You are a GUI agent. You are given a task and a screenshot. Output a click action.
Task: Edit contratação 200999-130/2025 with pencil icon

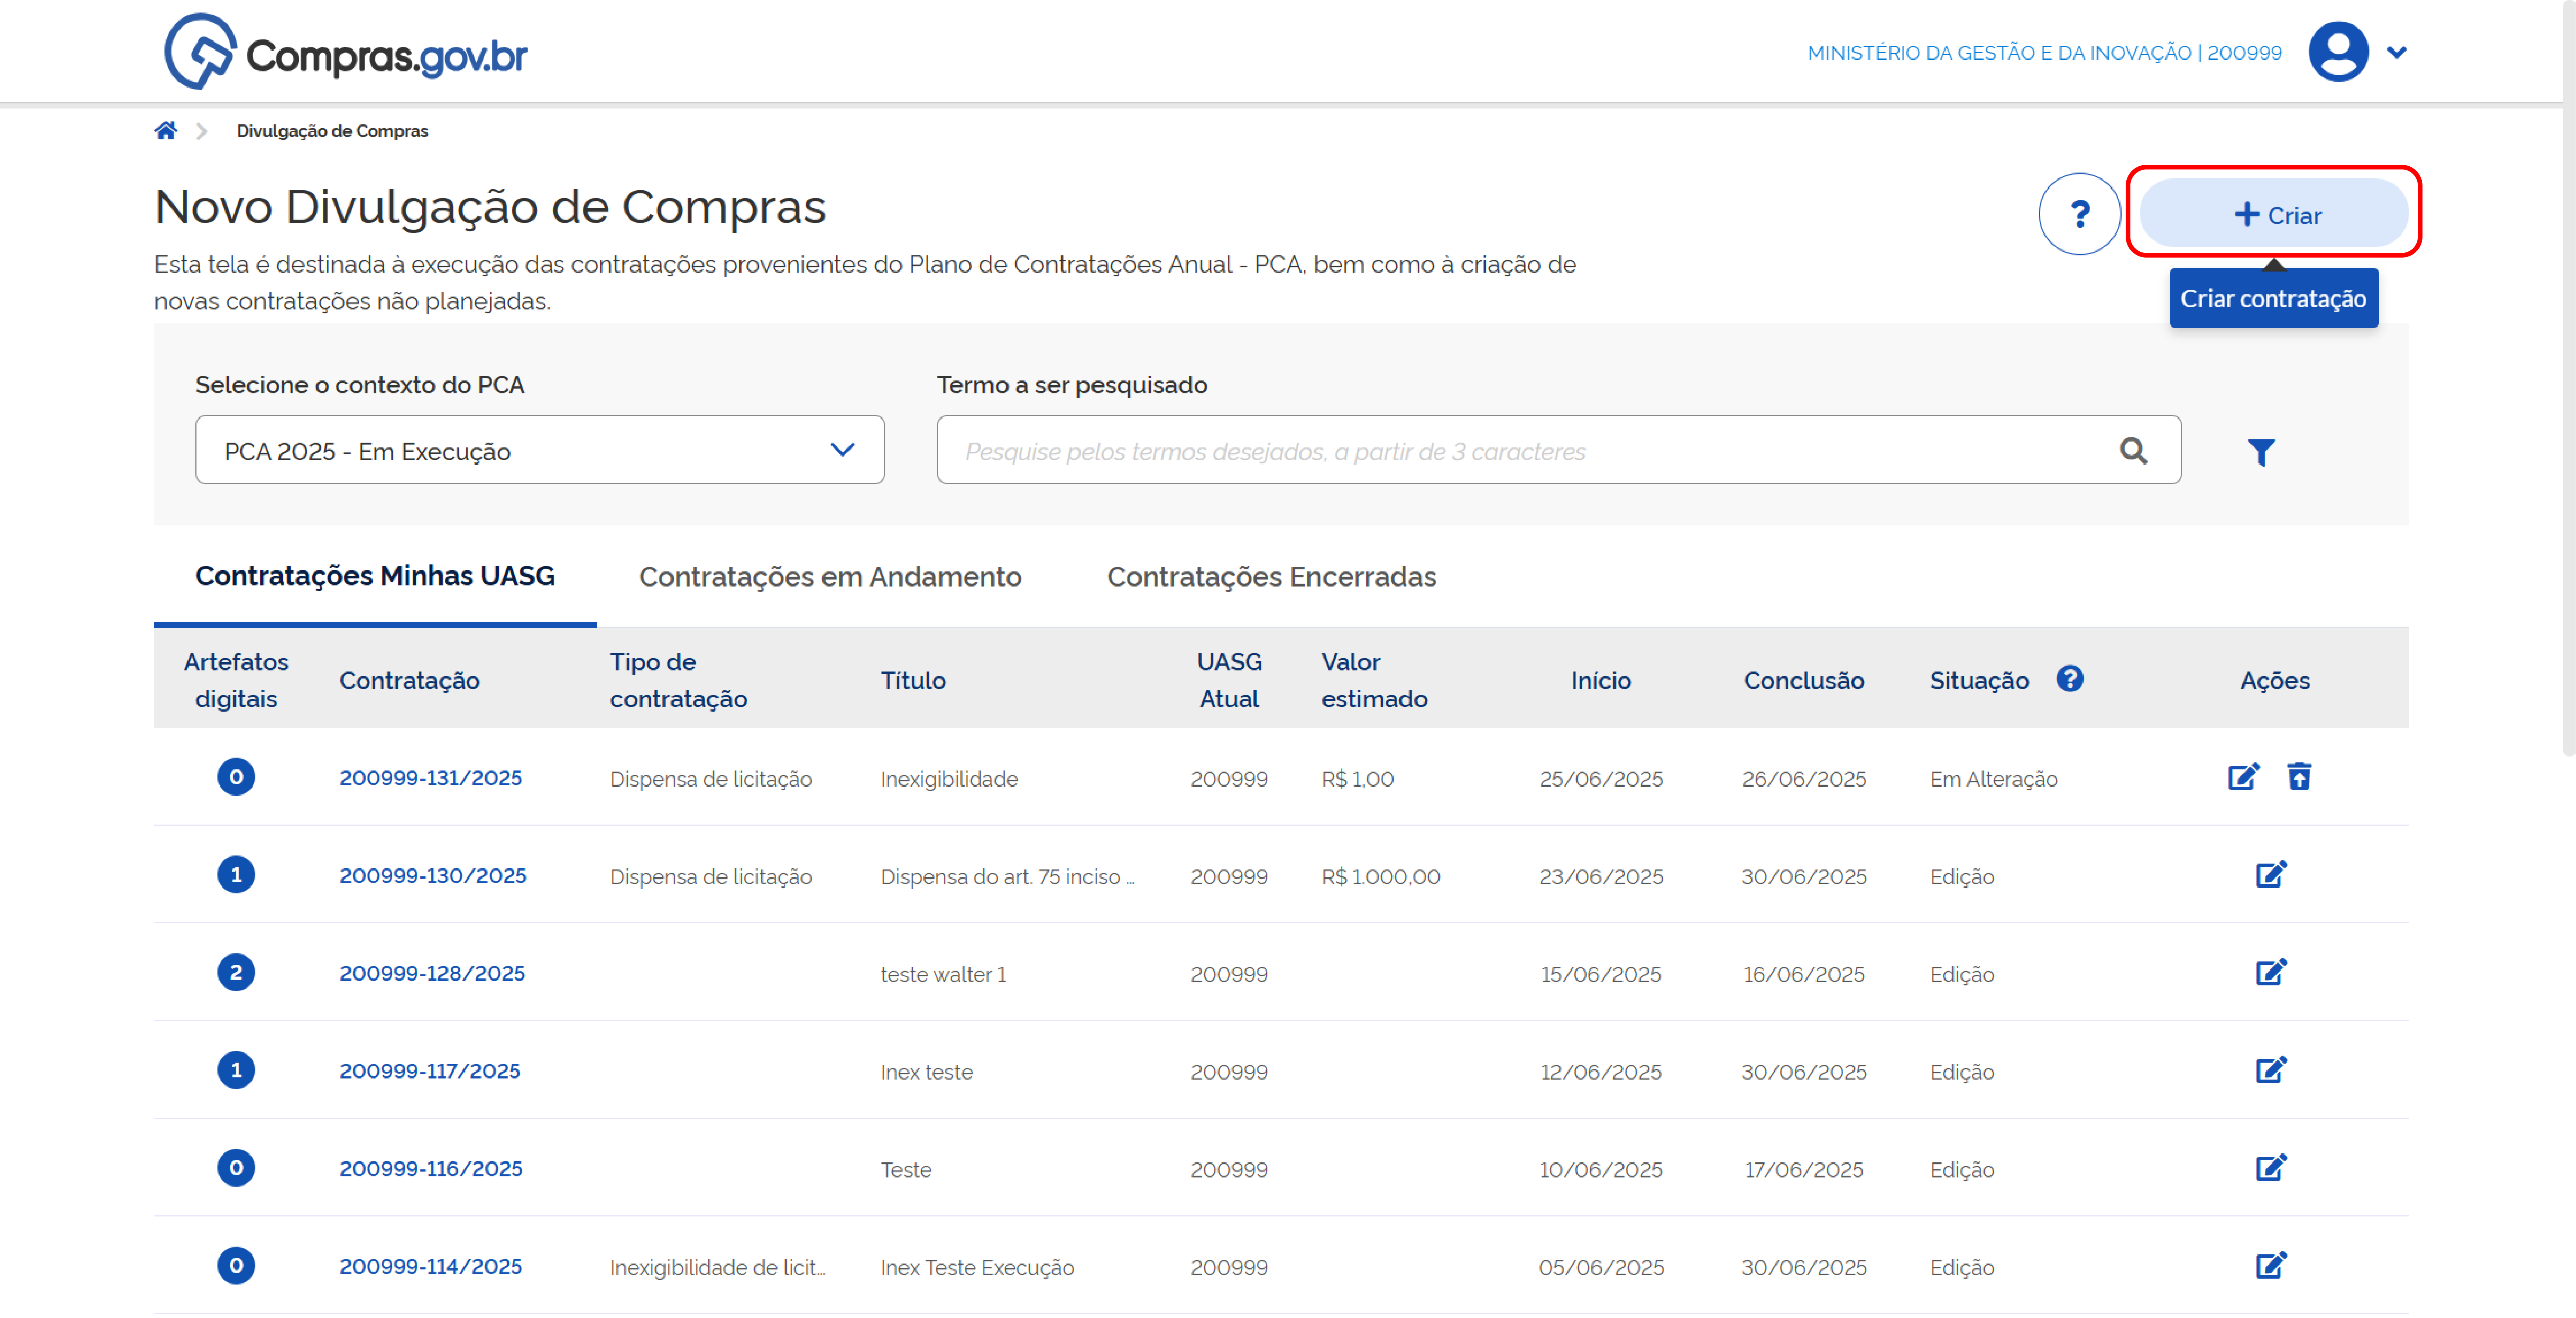[2271, 875]
